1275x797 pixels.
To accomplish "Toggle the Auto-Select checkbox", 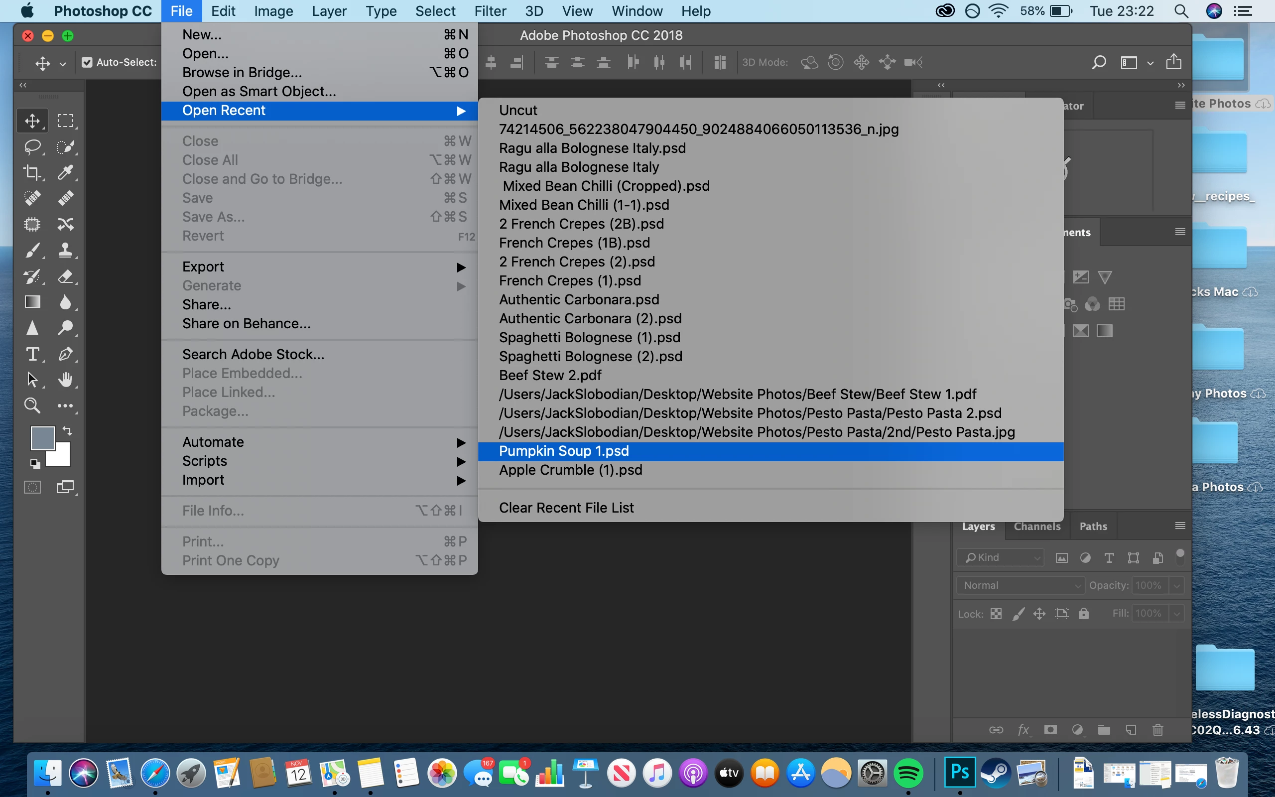I will (x=88, y=62).
